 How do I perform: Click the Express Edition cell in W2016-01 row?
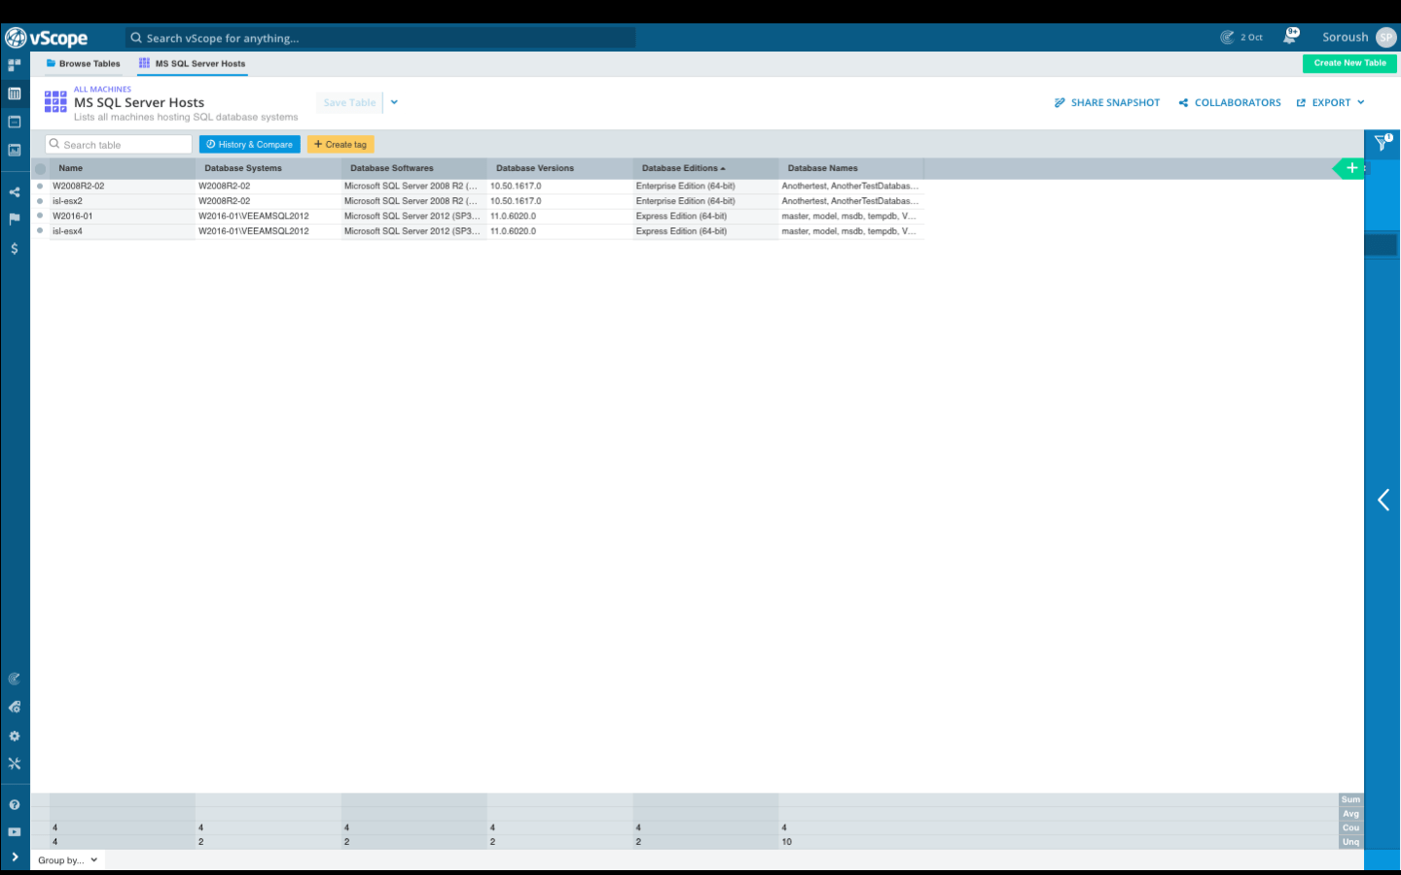pyautogui.click(x=705, y=216)
